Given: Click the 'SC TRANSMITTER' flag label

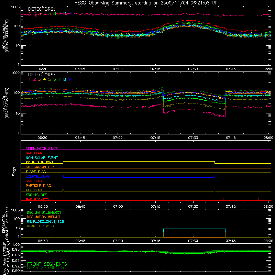Looking at the screenshot, I should click(x=40, y=167).
